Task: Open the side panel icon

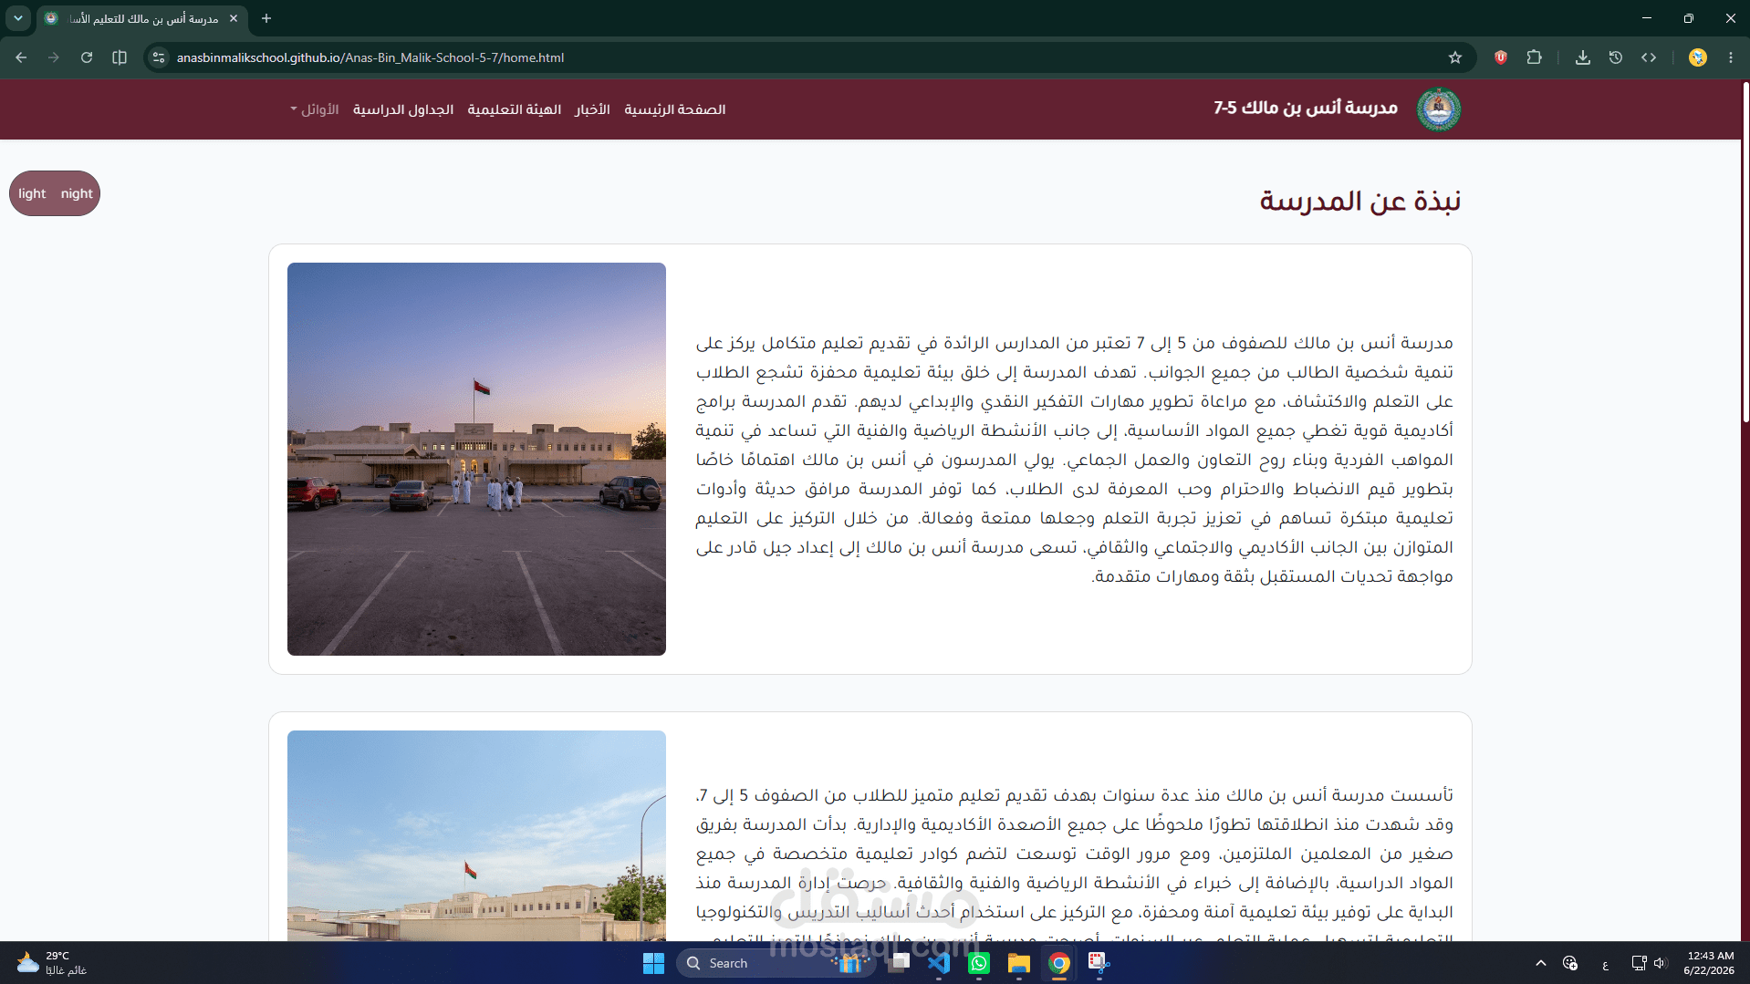Action: click(120, 57)
